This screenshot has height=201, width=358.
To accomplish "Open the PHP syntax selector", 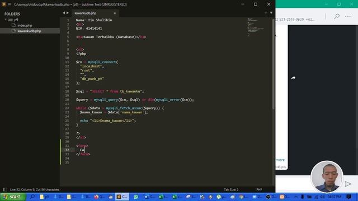I will tap(259, 189).
